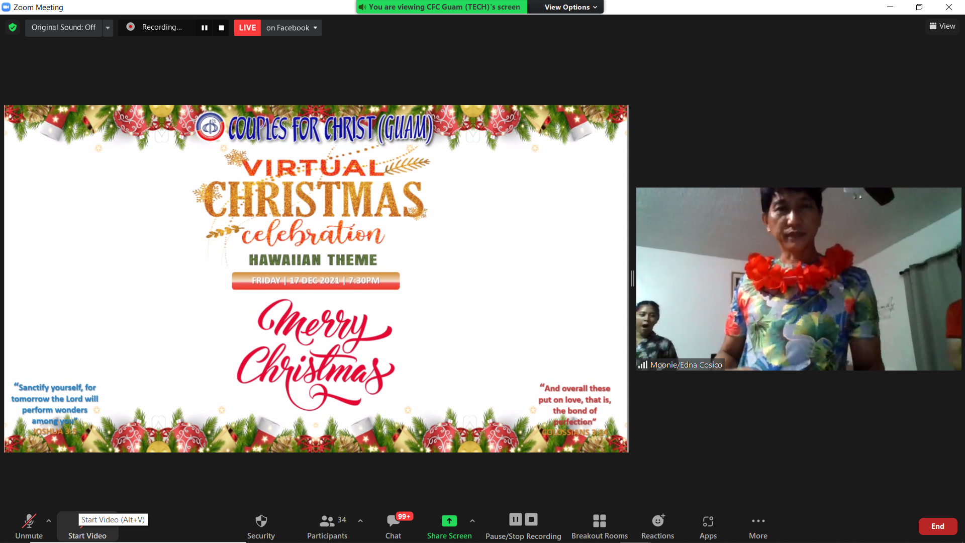Viewport: 965px width, 543px height.
Task: Click the panel resize handle
Action: (x=632, y=278)
